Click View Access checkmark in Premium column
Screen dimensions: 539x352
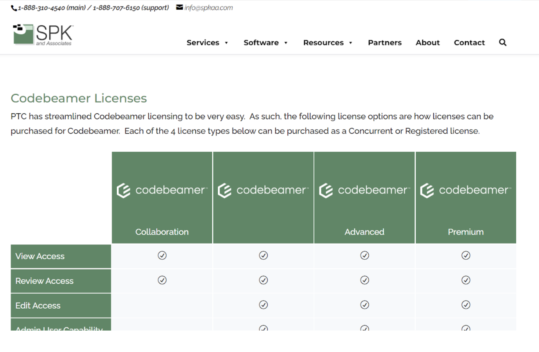(x=466, y=255)
